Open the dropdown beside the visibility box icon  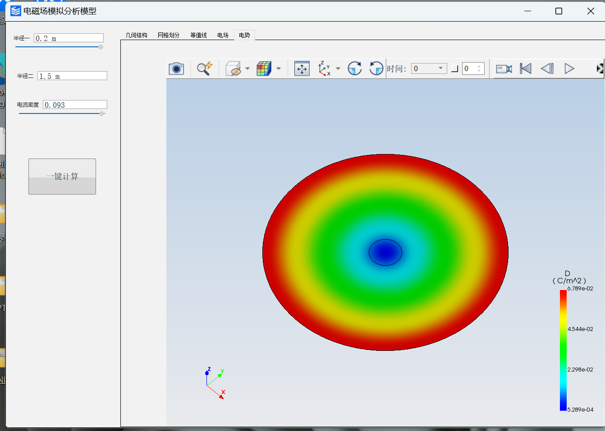tap(247, 68)
